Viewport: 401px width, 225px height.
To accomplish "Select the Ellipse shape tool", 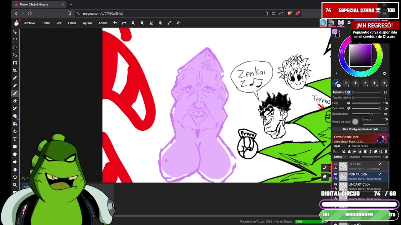I will click(x=15, y=154).
